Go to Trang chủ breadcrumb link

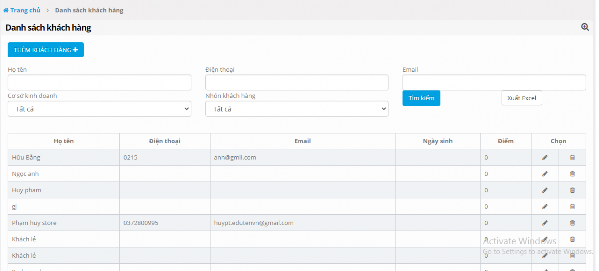click(x=22, y=10)
